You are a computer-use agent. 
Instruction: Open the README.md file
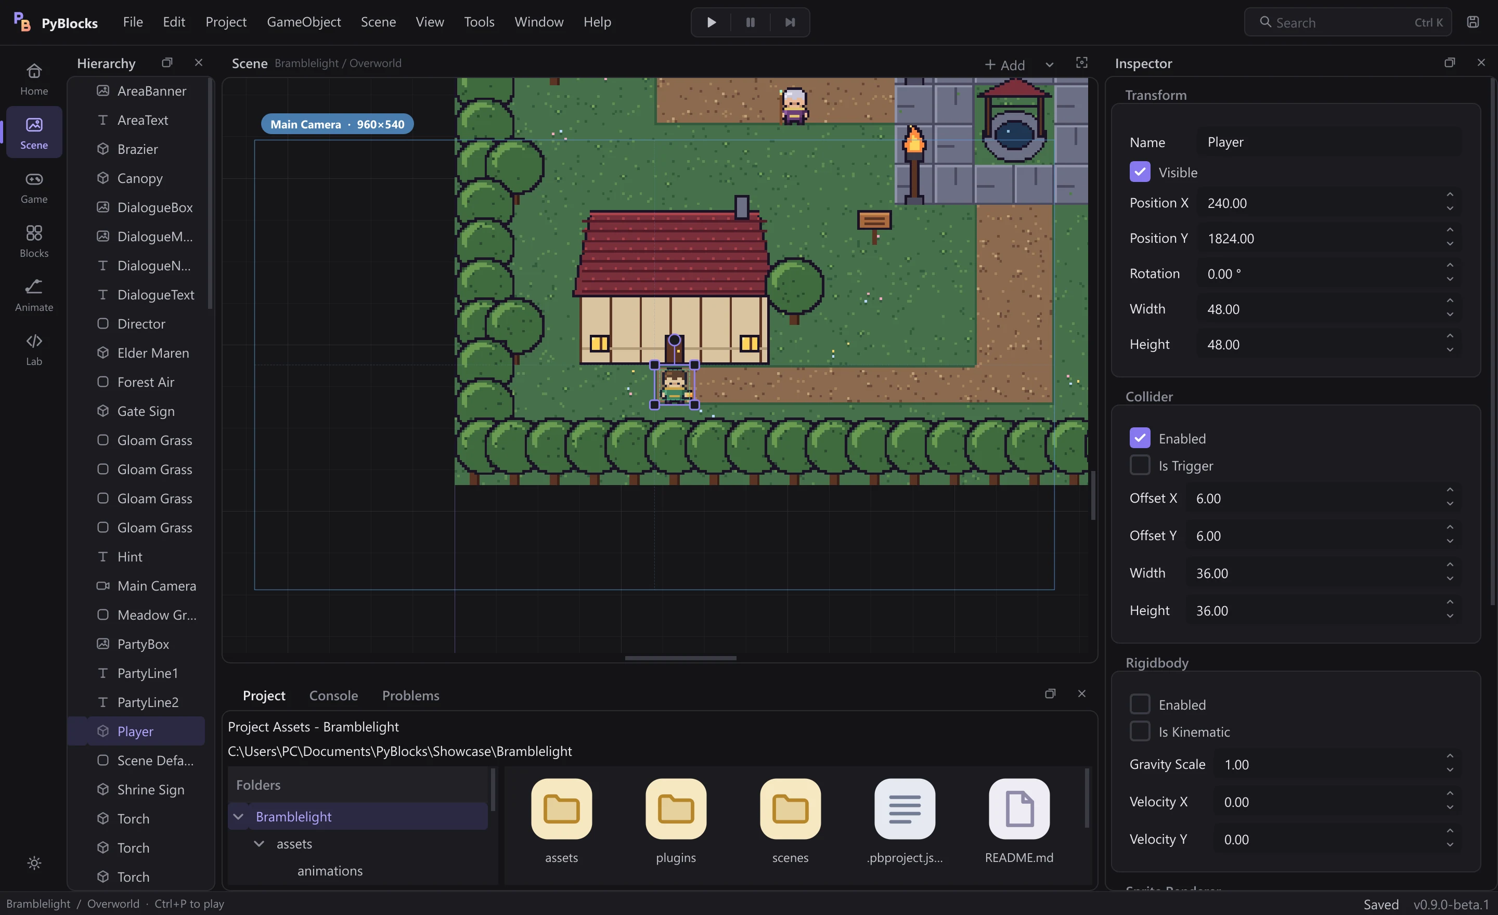(x=1019, y=821)
